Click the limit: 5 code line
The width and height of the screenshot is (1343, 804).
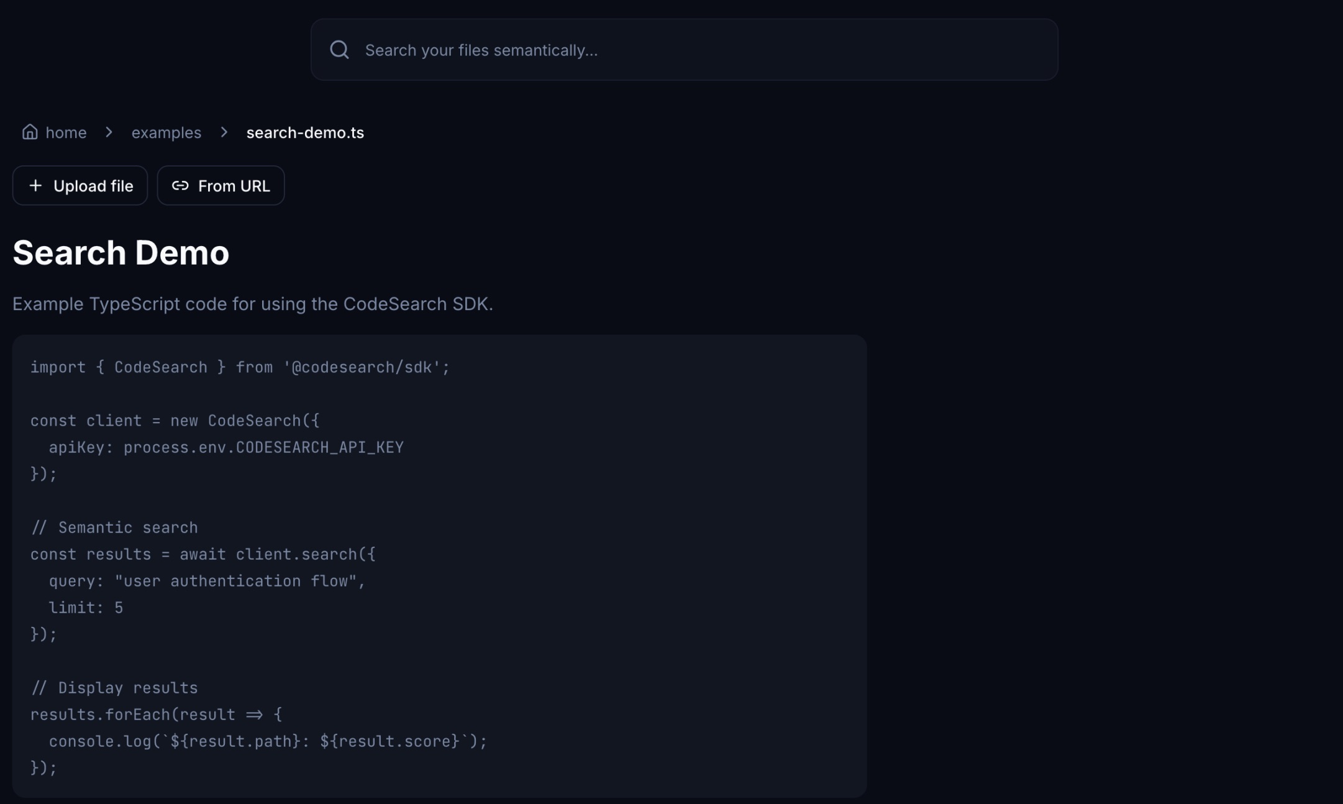click(x=86, y=608)
